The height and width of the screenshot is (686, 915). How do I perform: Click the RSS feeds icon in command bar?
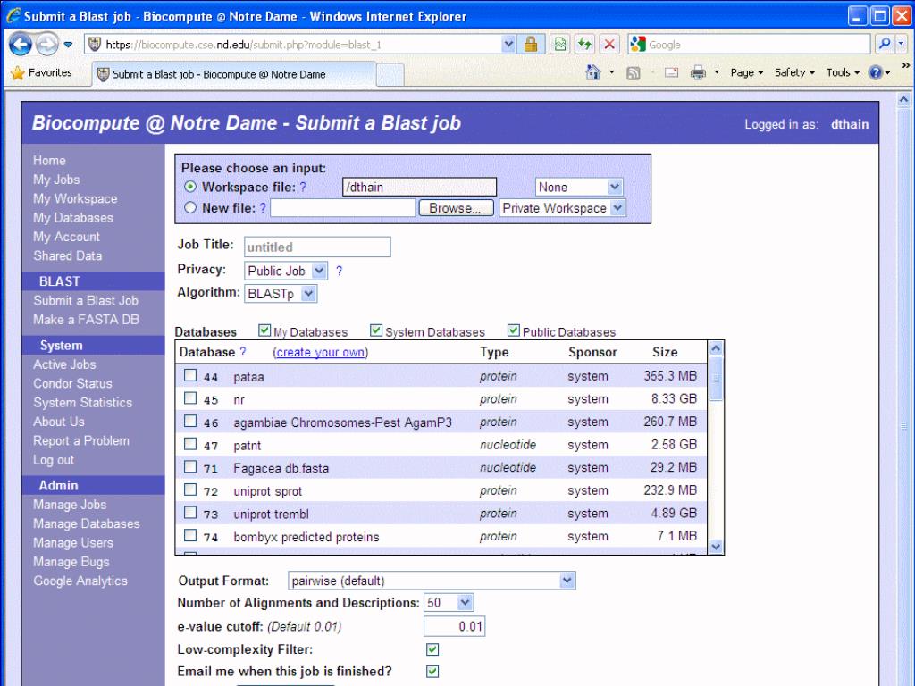(x=634, y=73)
